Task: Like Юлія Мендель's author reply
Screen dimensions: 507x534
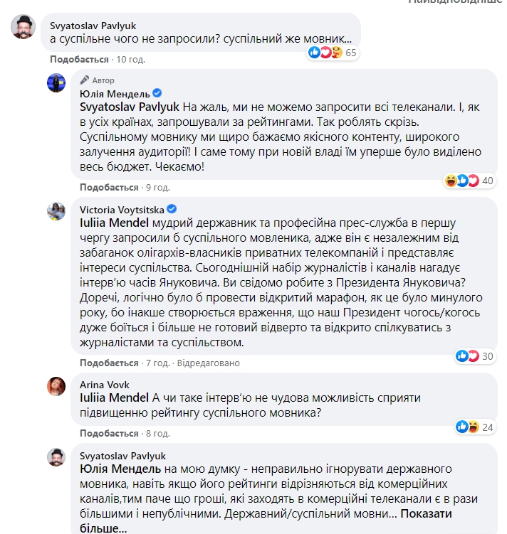Action: (x=109, y=187)
